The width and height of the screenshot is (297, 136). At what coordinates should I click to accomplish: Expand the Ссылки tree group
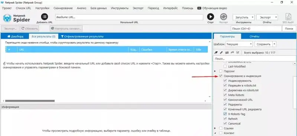[215, 128]
